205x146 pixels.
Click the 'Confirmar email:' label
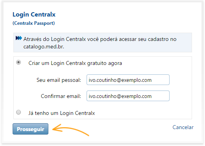[x=61, y=96]
